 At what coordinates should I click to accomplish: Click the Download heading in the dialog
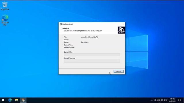coord(66,29)
